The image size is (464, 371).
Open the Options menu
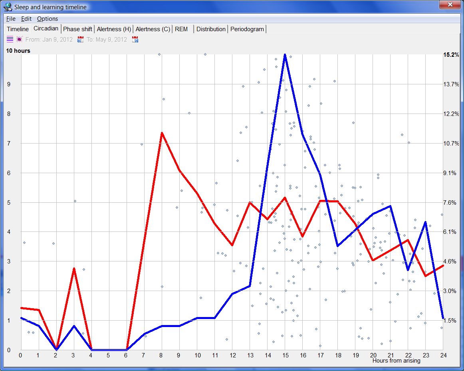pos(48,19)
